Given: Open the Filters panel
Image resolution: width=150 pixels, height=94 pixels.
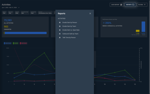Looking at the screenshot, I should pos(142,5).
